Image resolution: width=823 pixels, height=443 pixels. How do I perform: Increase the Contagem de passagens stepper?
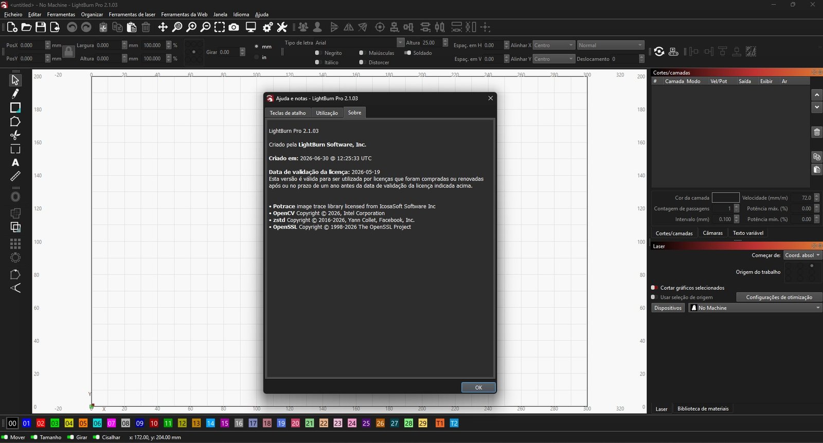coord(737,207)
